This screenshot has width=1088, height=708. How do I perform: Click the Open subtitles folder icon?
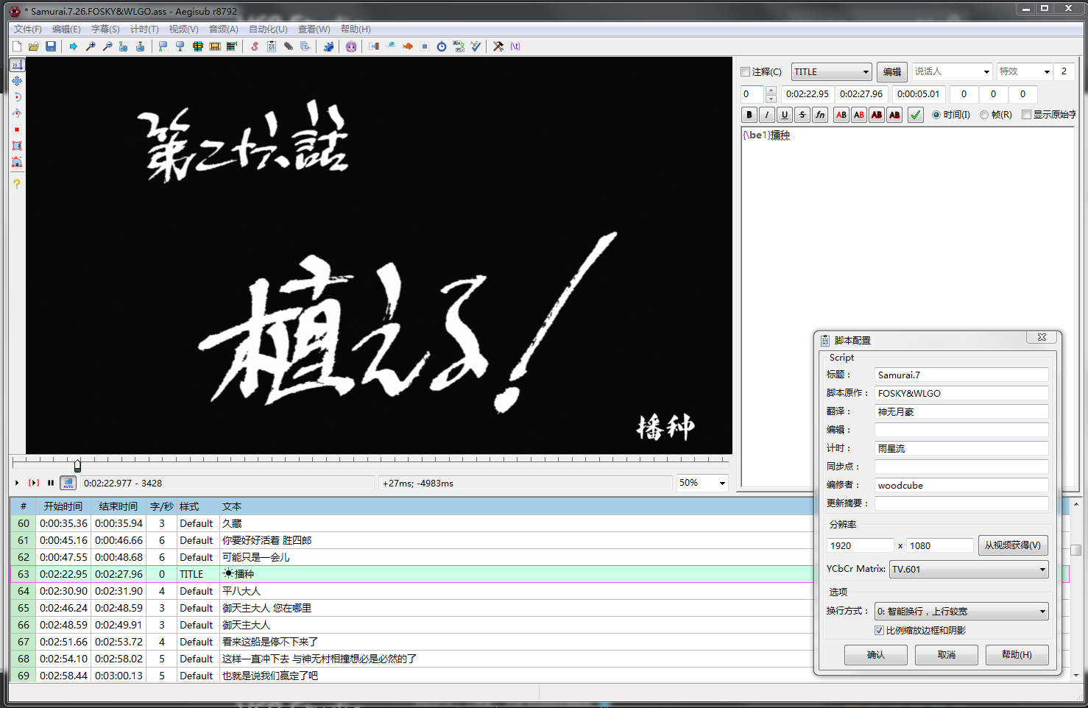[x=34, y=46]
